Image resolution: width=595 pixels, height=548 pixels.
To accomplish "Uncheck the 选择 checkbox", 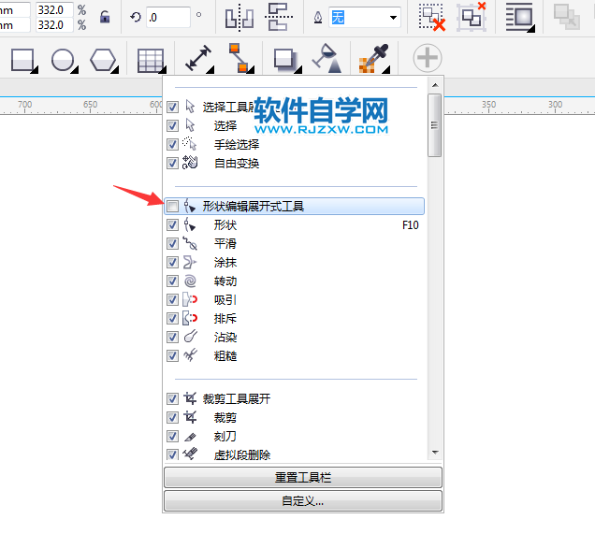I will coord(172,125).
